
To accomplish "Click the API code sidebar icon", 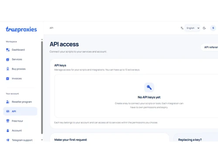I will [x=8, y=111].
